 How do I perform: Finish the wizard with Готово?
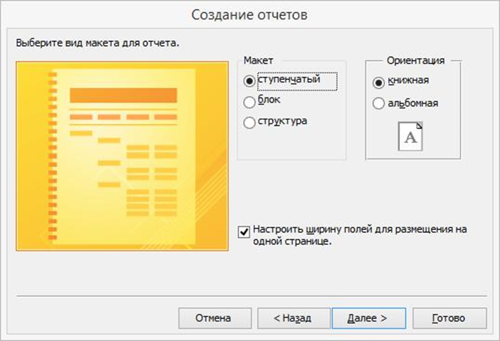tap(449, 318)
